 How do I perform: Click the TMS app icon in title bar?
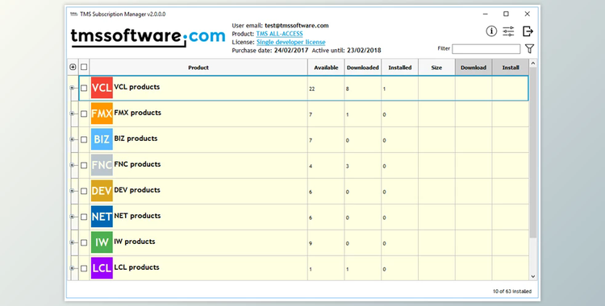click(73, 14)
